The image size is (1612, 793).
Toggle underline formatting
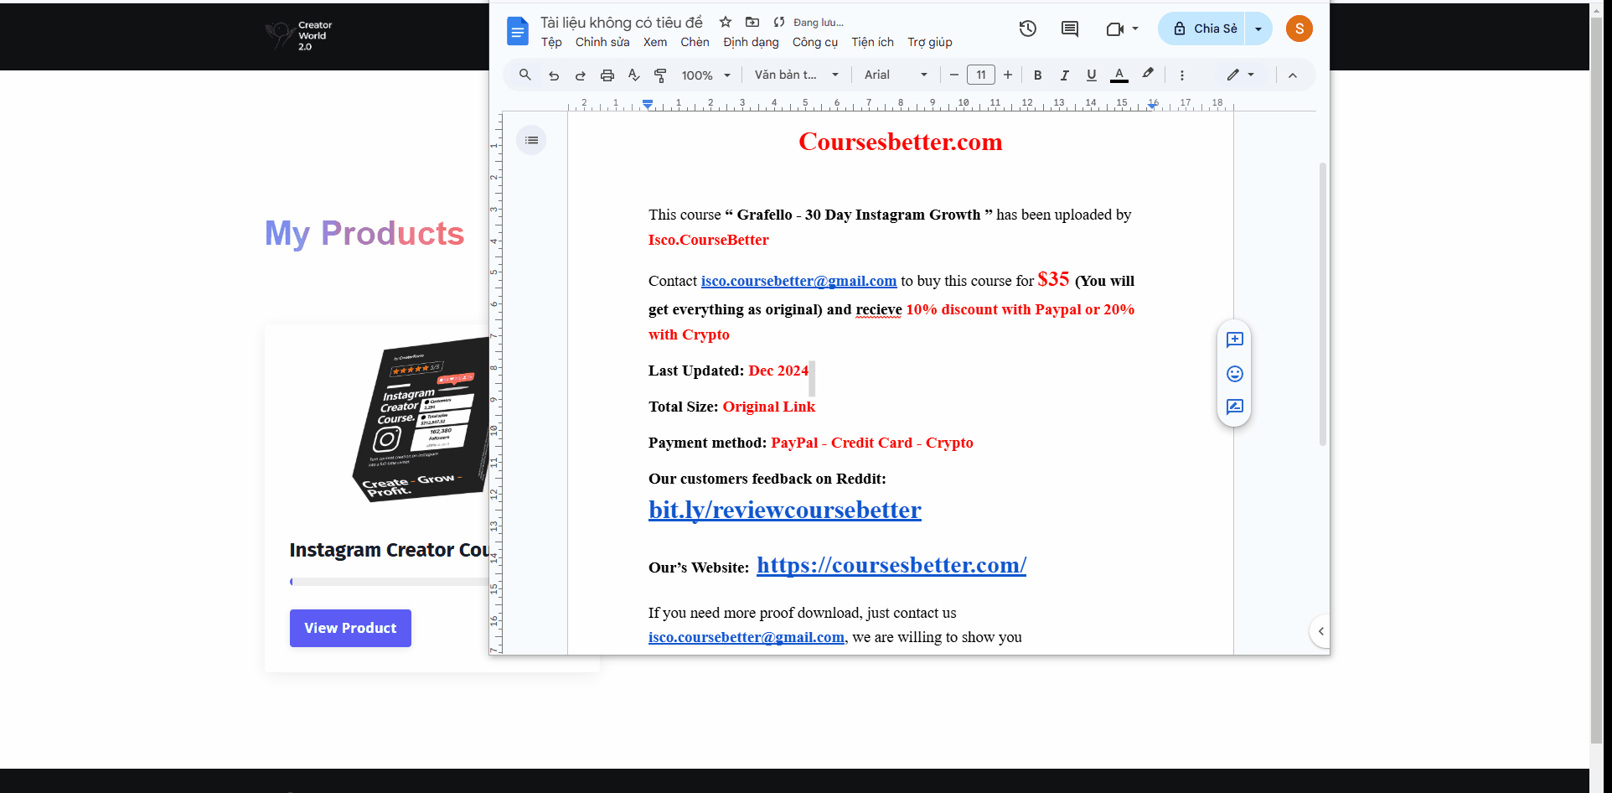(x=1091, y=75)
